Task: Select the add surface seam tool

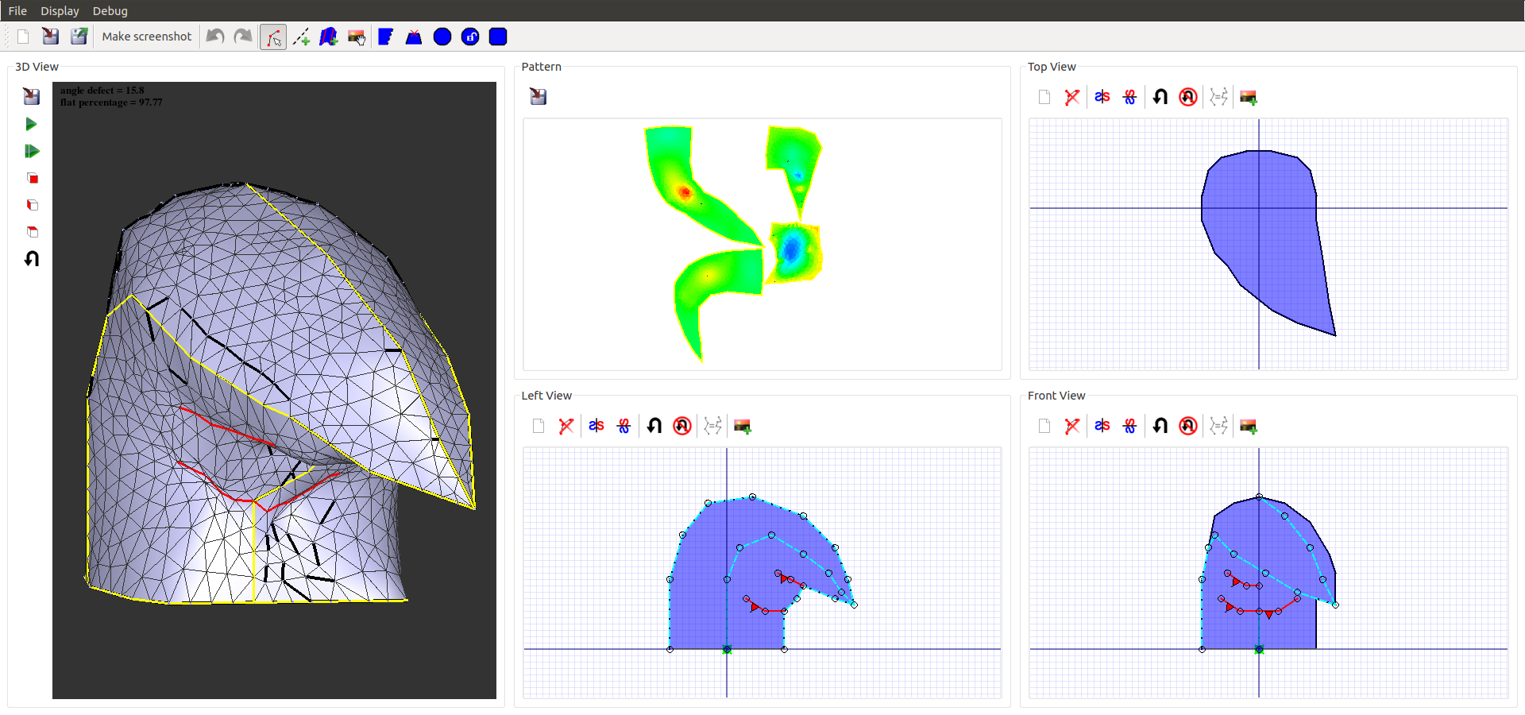Action: point(329,37)
